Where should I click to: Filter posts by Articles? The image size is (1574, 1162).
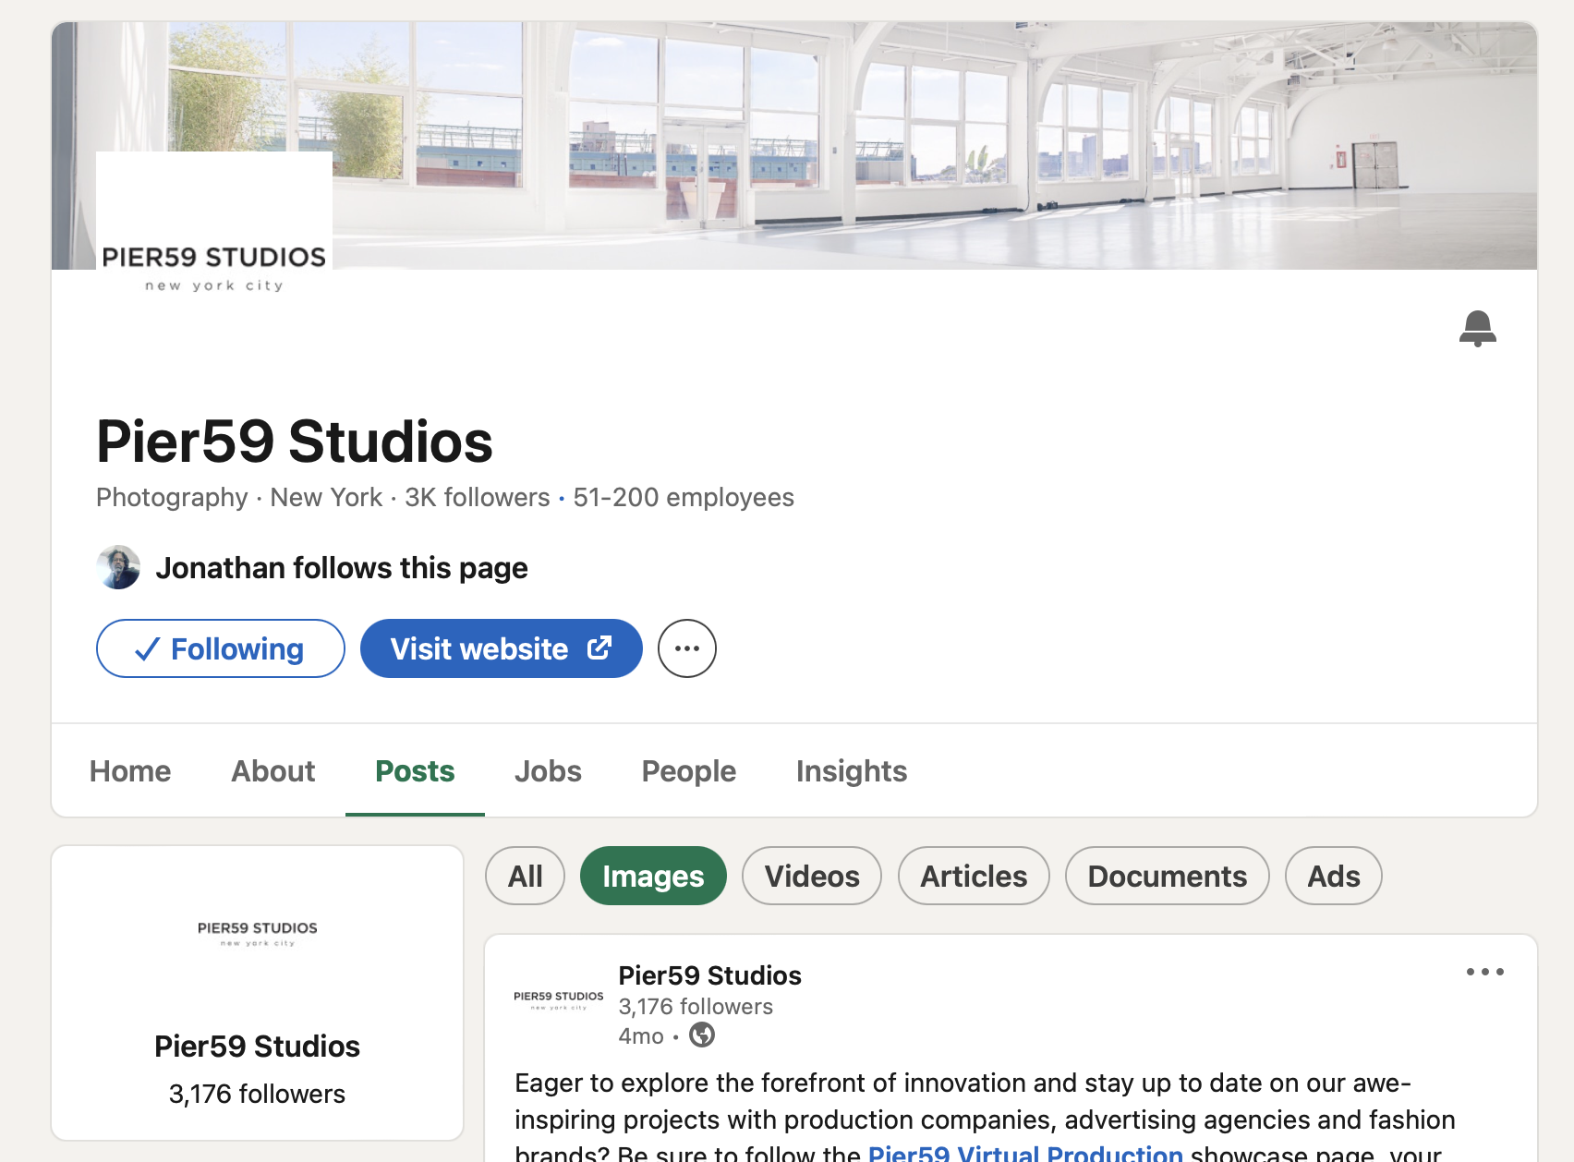[974, 876]
